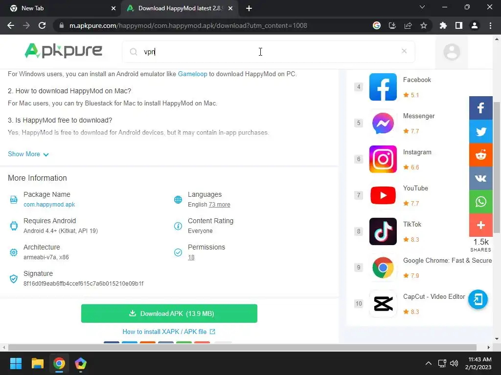Viewport: 501px width, 375px height.
Task: Clear the search box with the X
Action: (404, 51)
